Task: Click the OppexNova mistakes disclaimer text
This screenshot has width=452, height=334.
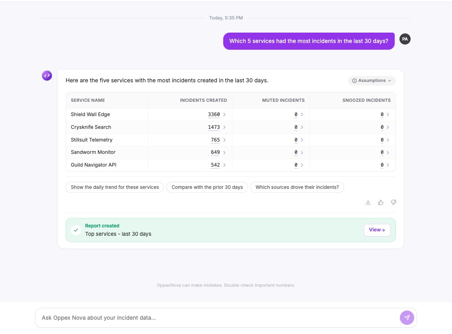Action: point(226,285)
